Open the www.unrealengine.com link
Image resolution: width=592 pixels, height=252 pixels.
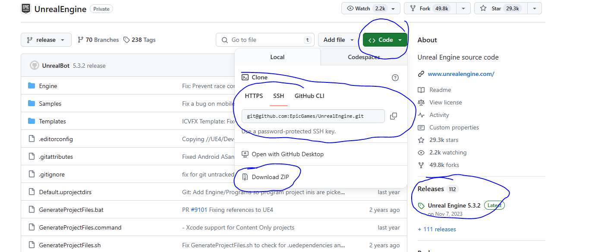coord(461,74)
